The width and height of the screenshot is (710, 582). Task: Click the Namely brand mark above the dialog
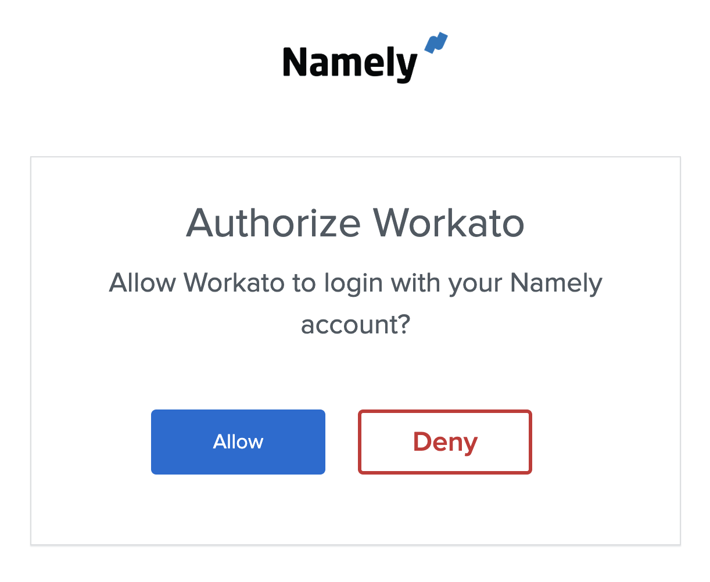(357, 58)
